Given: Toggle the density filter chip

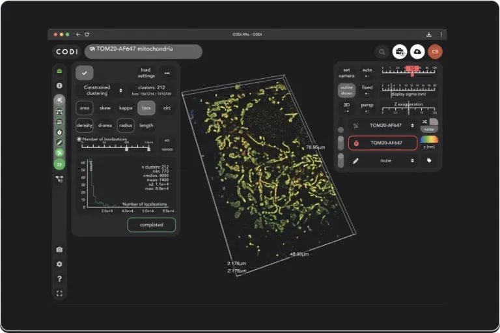Looking at the screenshot, I should [84, 126].
